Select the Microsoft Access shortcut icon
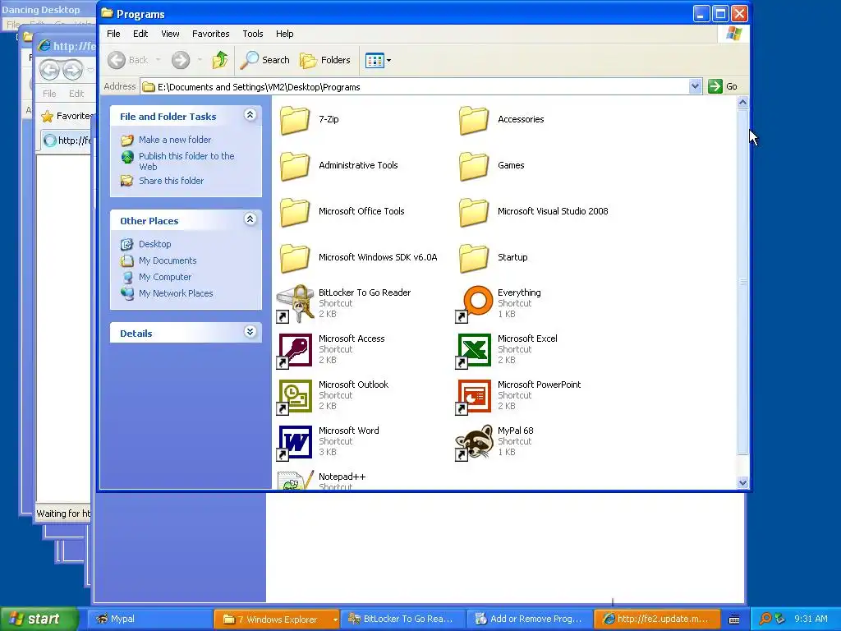Screen dimensions: 841x631 click(295, 350)
